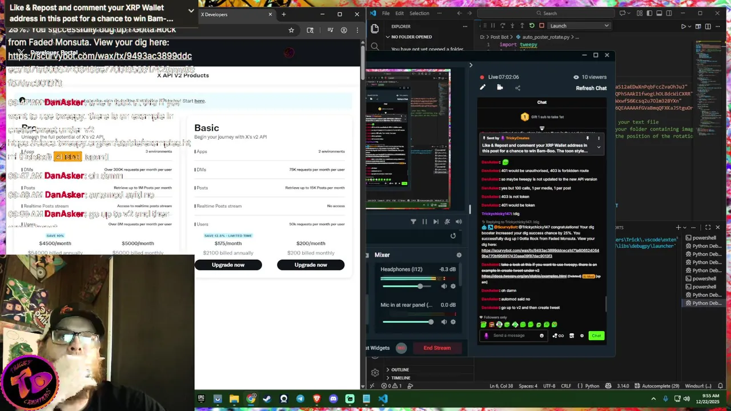
Task: Click Step Into in the debug toolbar
Action: [512, 26]
